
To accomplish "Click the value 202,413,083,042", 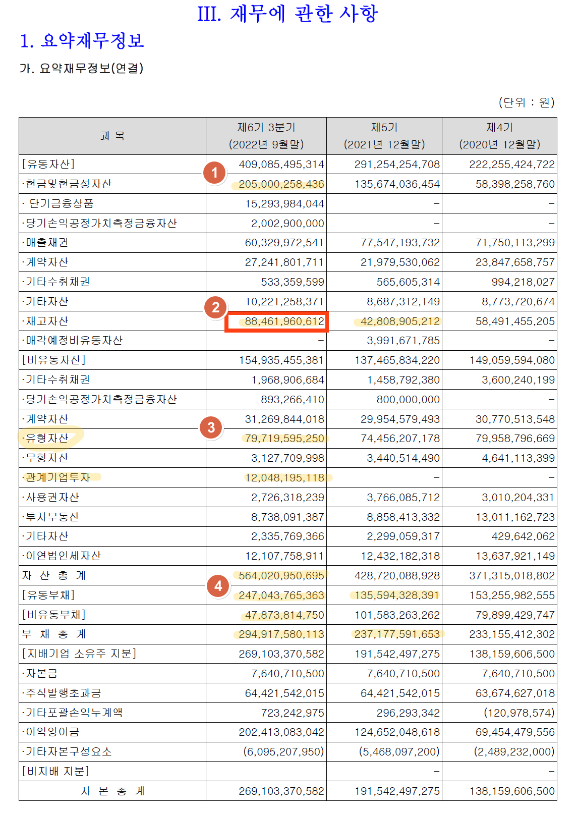I will coord(281,732).
